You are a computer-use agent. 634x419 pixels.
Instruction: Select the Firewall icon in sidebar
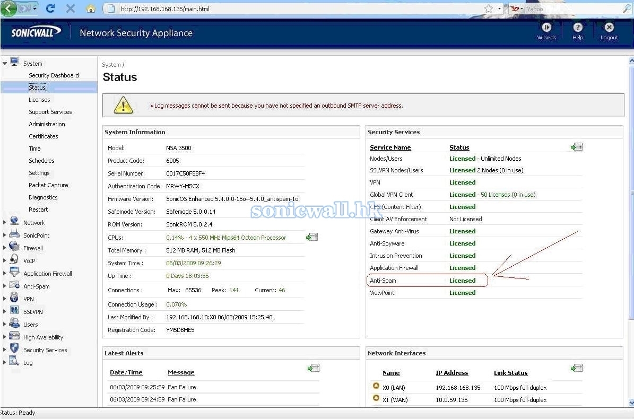(x=14, y=246)
